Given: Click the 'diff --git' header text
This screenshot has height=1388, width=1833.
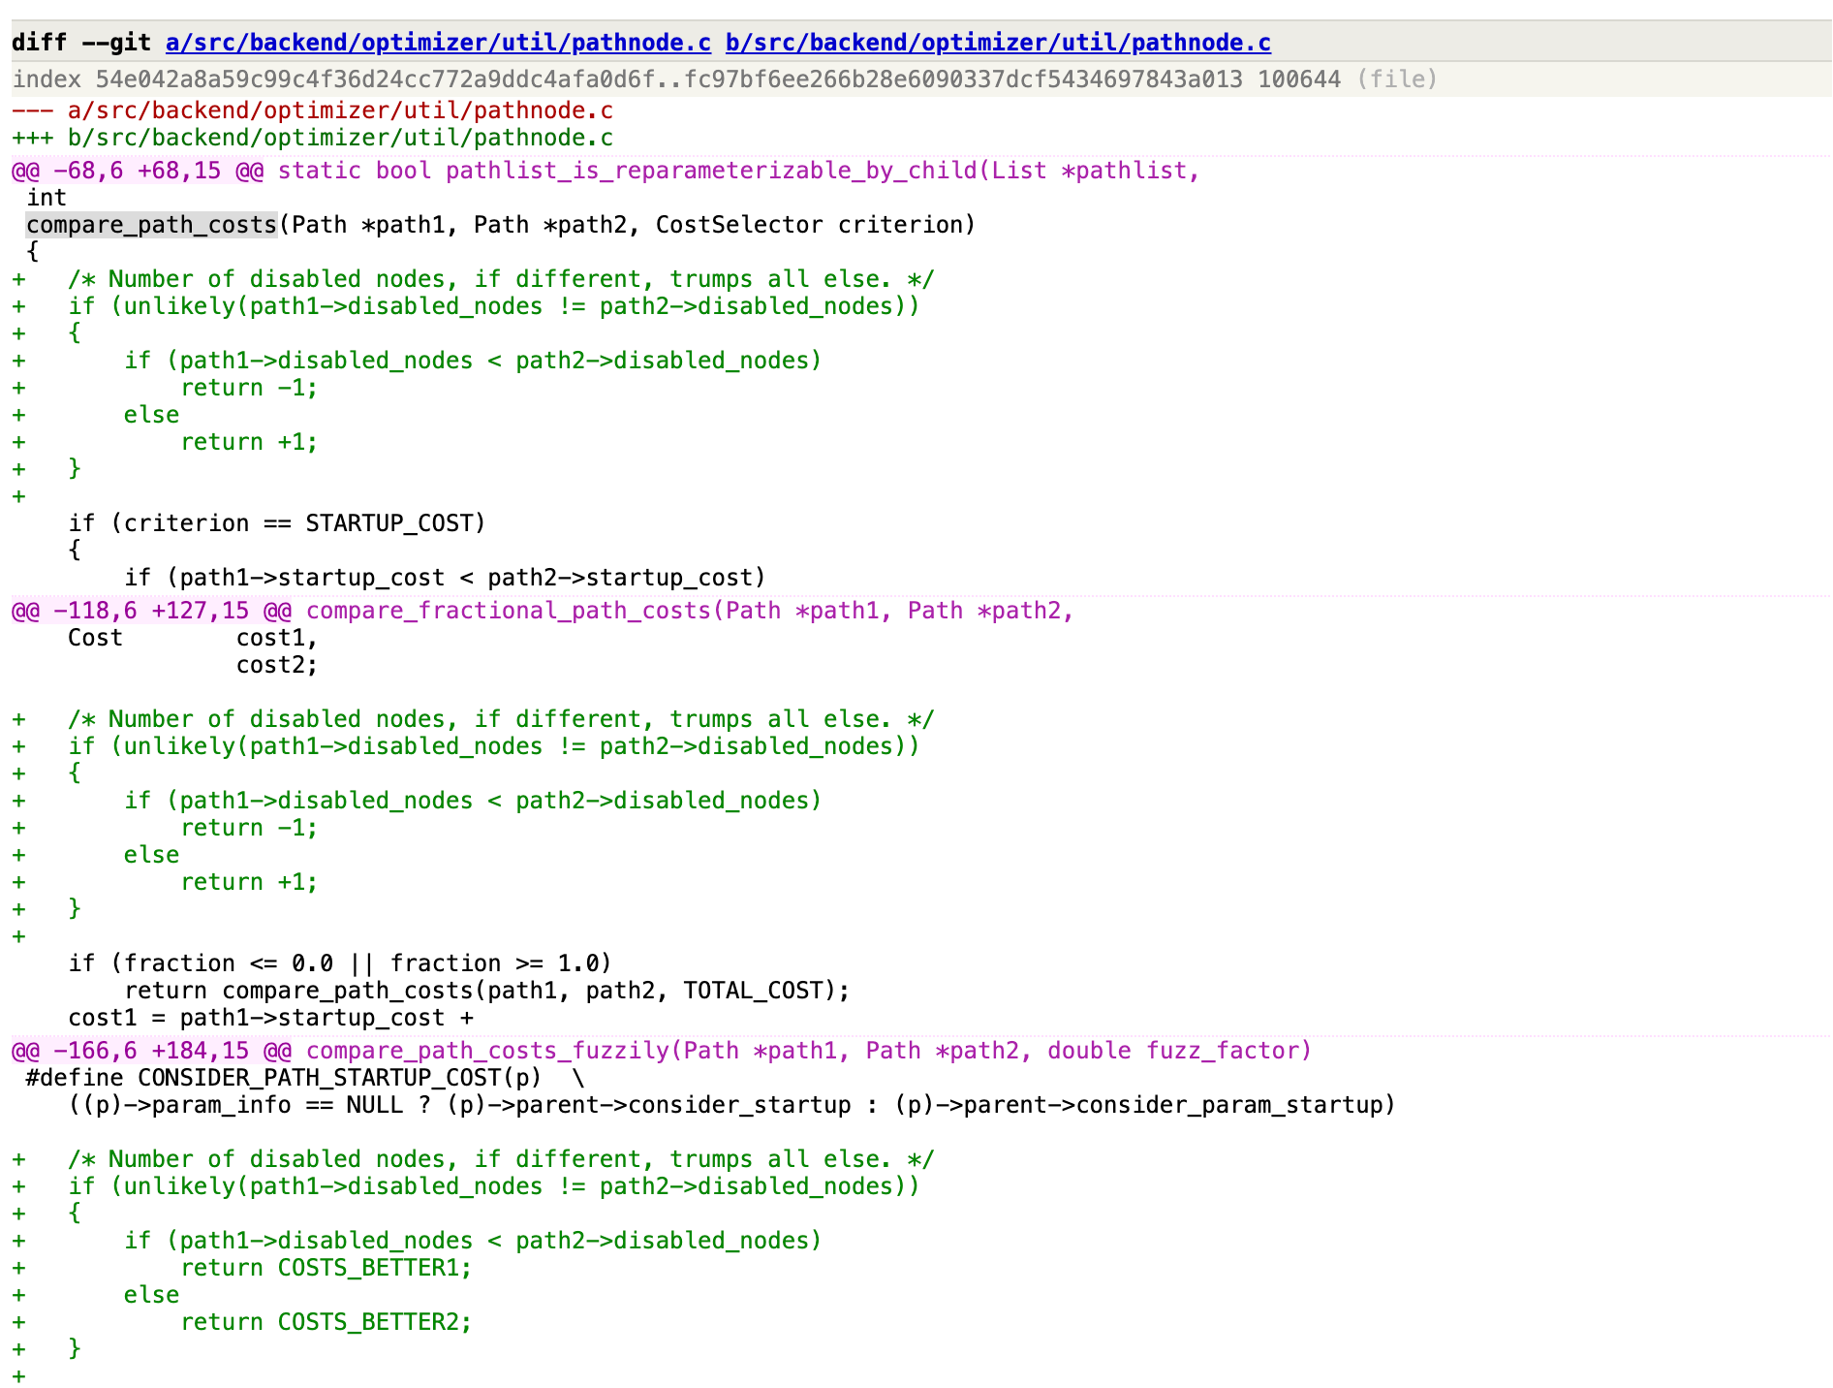Looking at the screenshot, I should pyautogui.click(x=81, y=43).
